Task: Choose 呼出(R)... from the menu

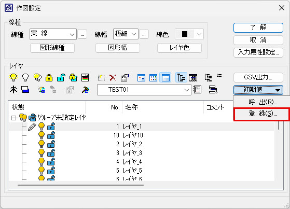Action: 261,102
